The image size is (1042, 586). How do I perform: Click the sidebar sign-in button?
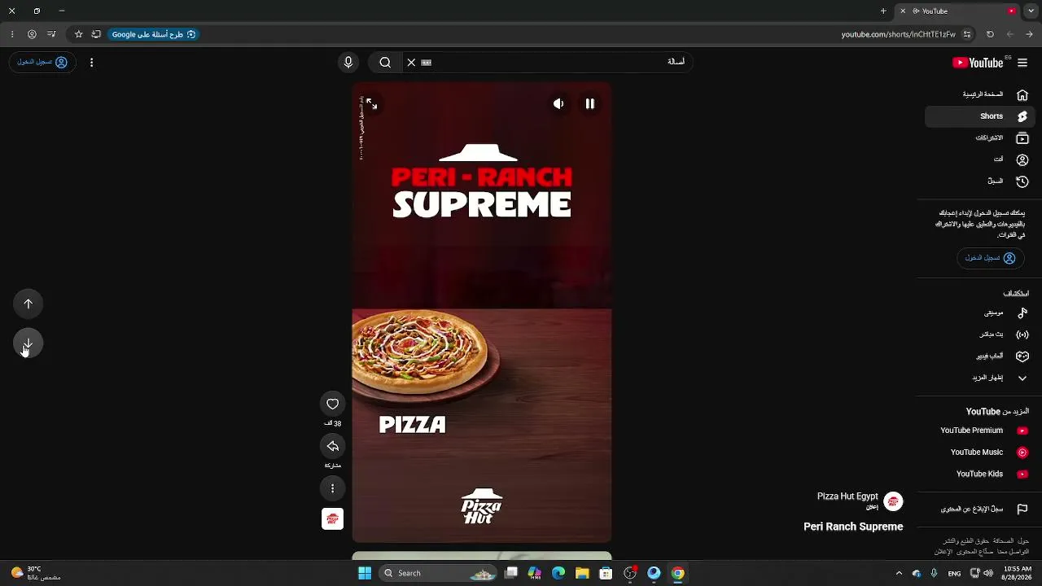(990, 258)
